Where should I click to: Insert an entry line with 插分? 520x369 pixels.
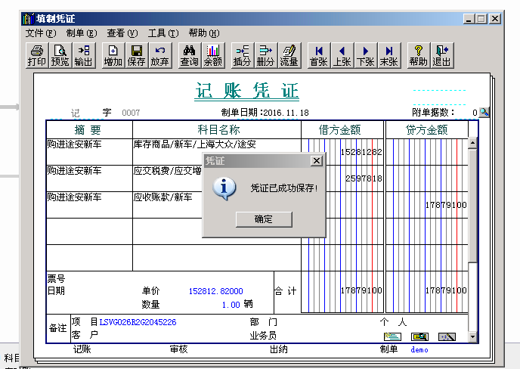pos(242,55)
